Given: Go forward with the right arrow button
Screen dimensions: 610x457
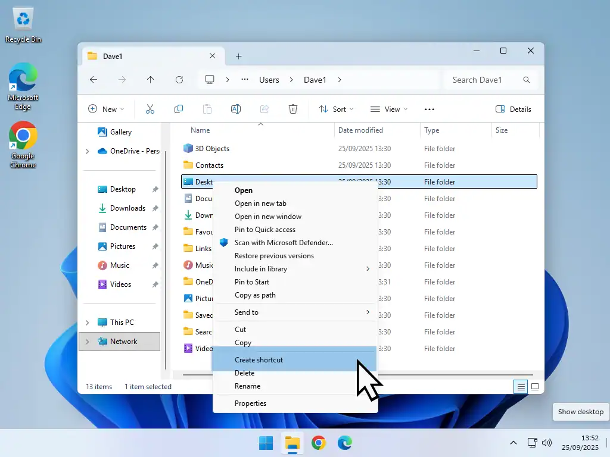Looking at the screenshot, I should click(x=122, y=80).
